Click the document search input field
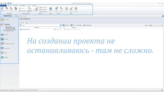 (40, 25)
